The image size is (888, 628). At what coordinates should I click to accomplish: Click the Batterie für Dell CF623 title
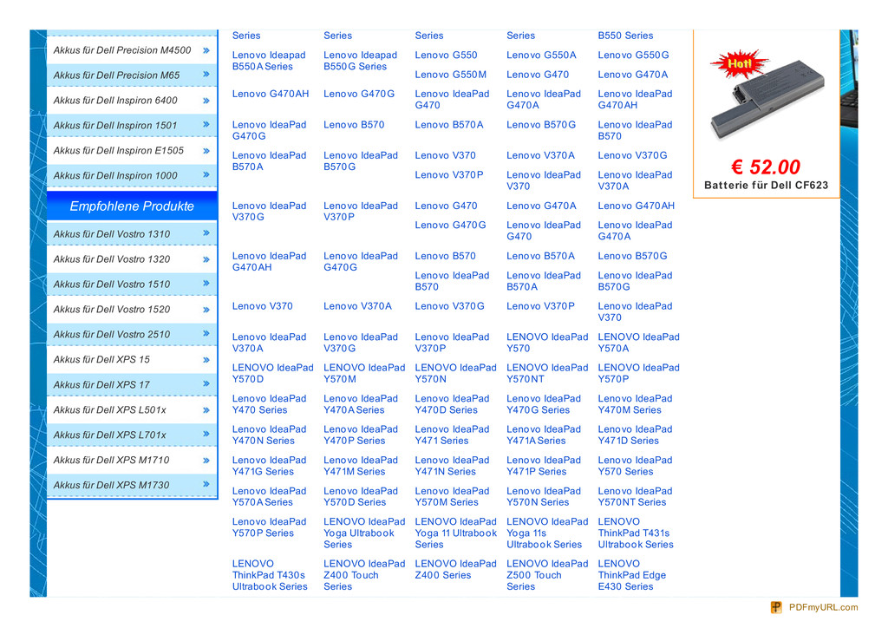[x=767, y=185]
